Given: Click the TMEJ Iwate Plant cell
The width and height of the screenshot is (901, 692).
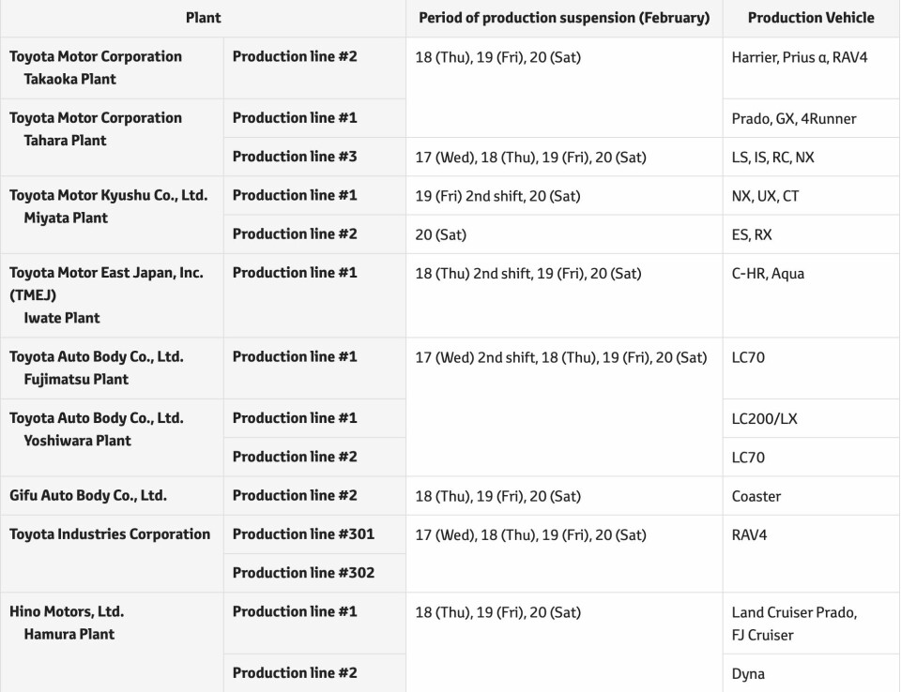Looking at the screenshot, I should coord(106,294).
